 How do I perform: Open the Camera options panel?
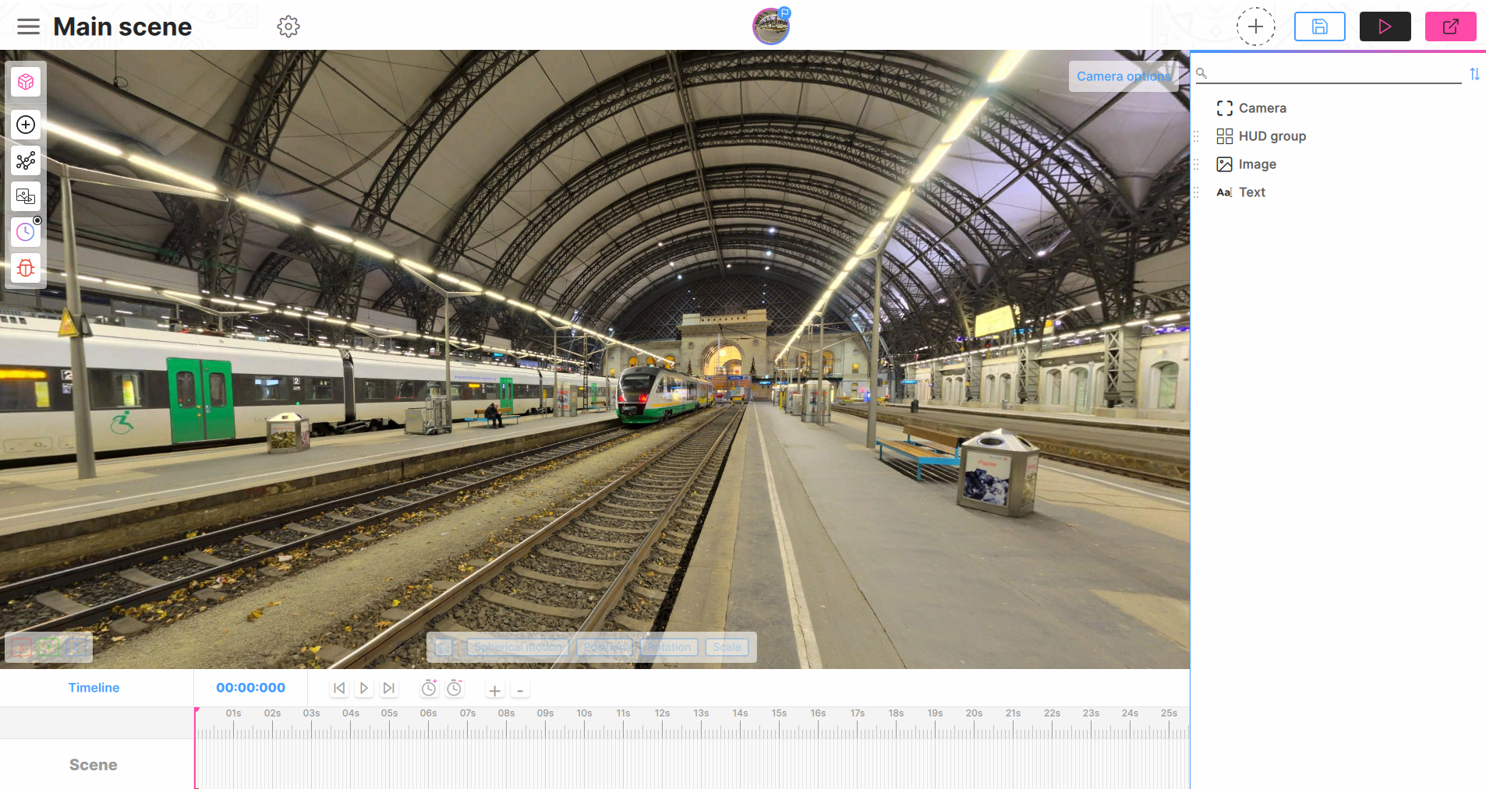[1123, 76]
